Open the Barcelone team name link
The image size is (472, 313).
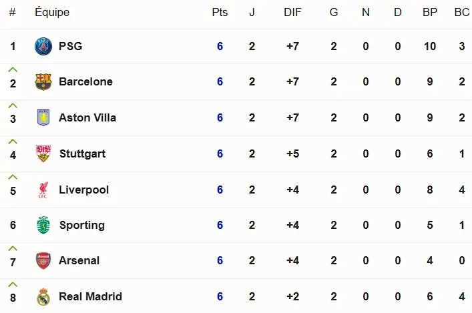coord(86,82)
